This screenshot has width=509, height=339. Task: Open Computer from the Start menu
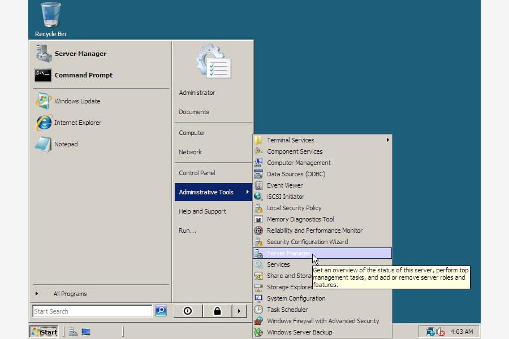coord(192,133)
